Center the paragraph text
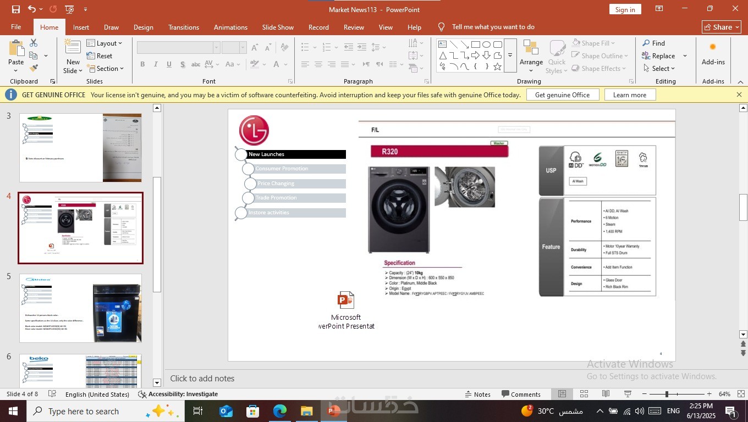748x422 pixels. pos(318,64)
